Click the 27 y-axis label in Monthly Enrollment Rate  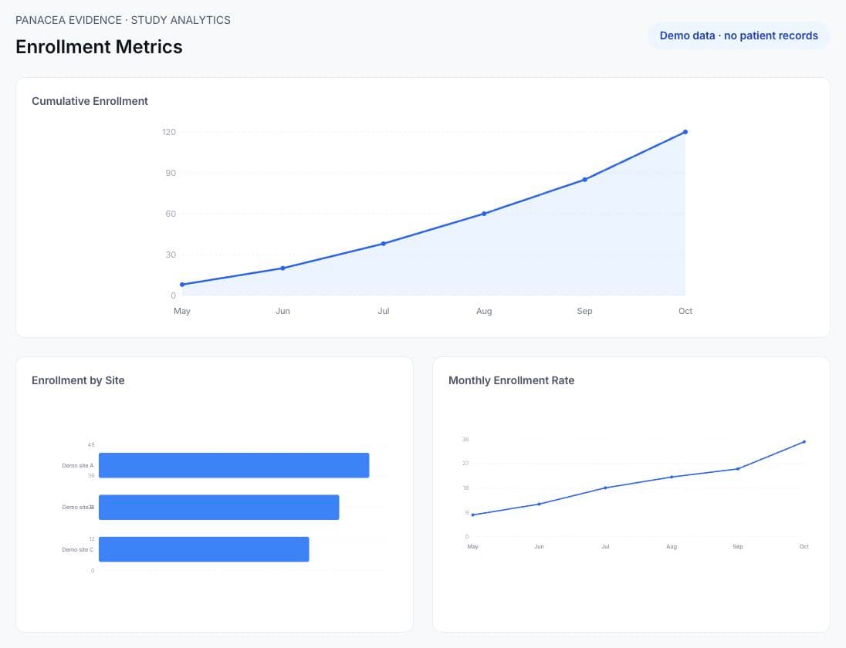[465, 464]
